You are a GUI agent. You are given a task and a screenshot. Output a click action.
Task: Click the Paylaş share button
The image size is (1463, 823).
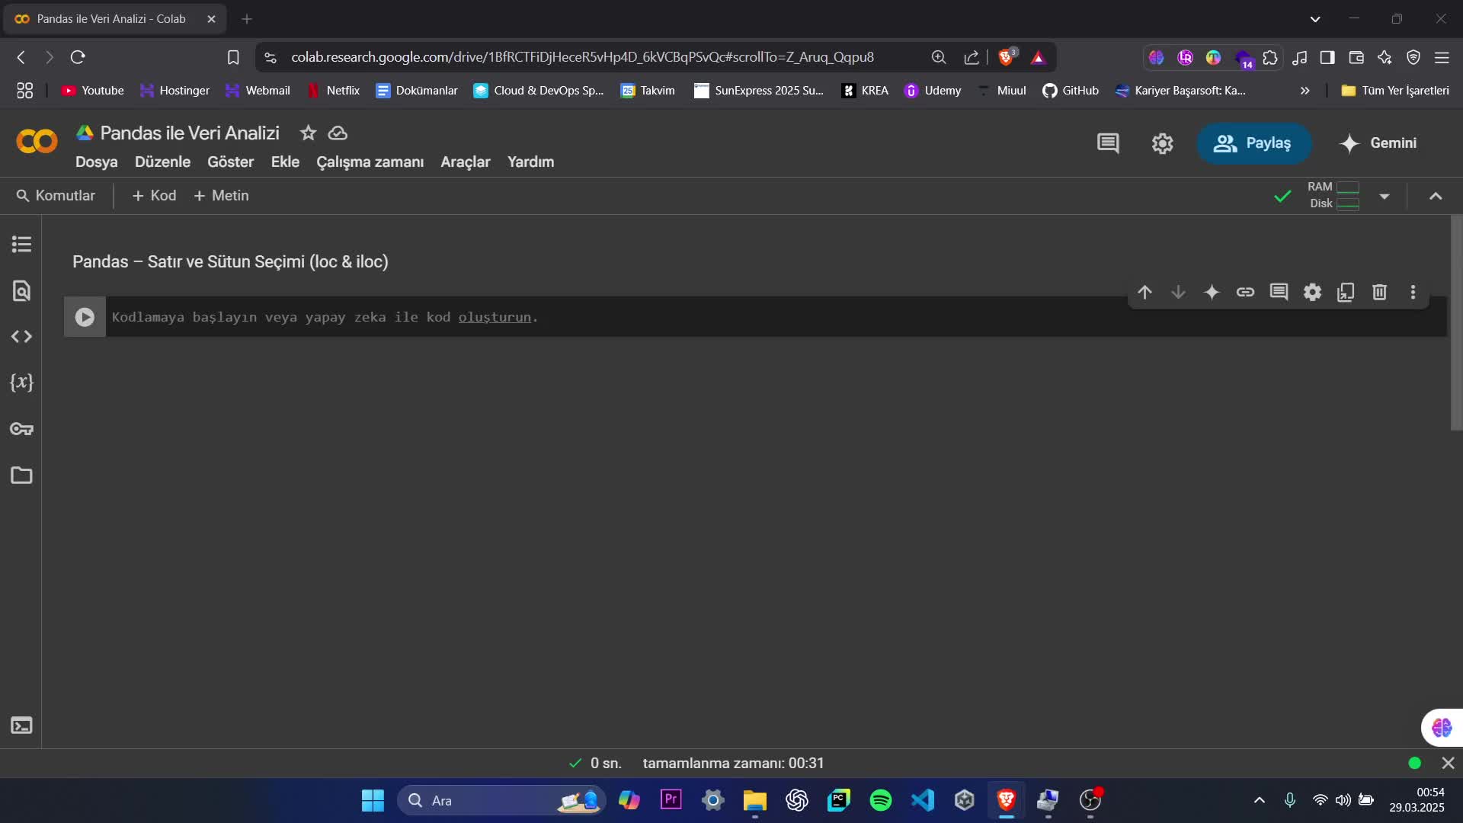click(1253, 143)
